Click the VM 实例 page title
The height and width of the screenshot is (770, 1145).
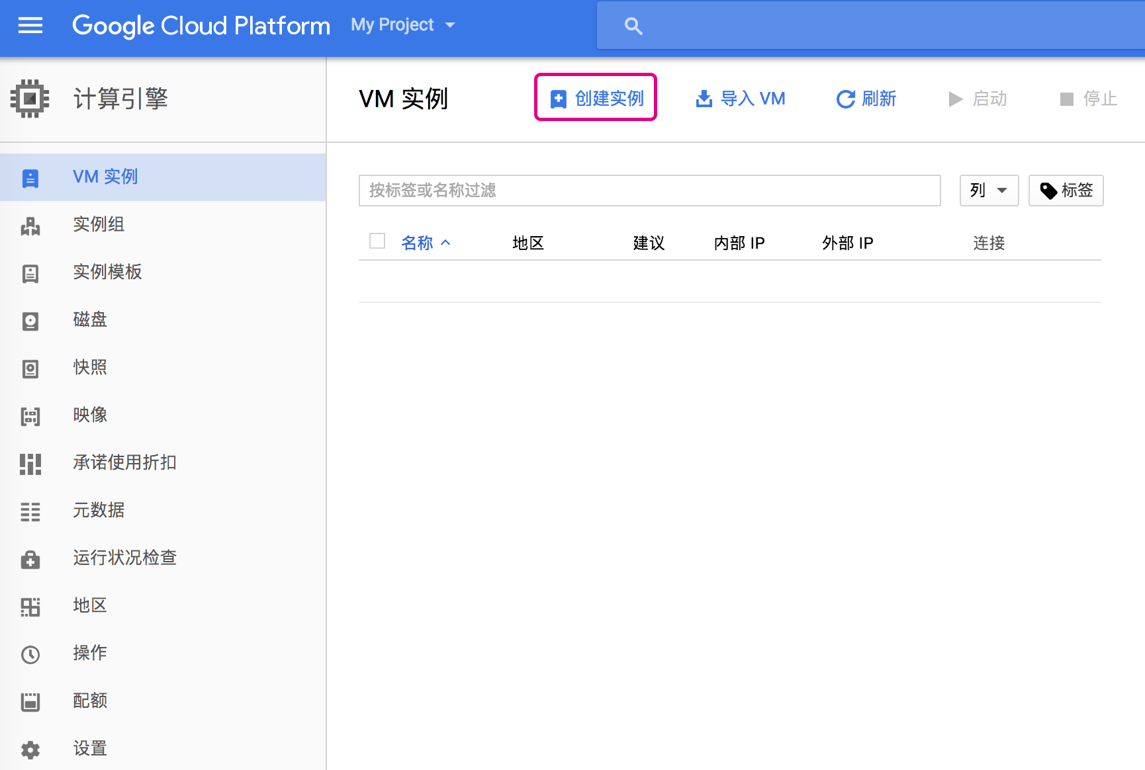pyautogui.click(x=404, y=99)
